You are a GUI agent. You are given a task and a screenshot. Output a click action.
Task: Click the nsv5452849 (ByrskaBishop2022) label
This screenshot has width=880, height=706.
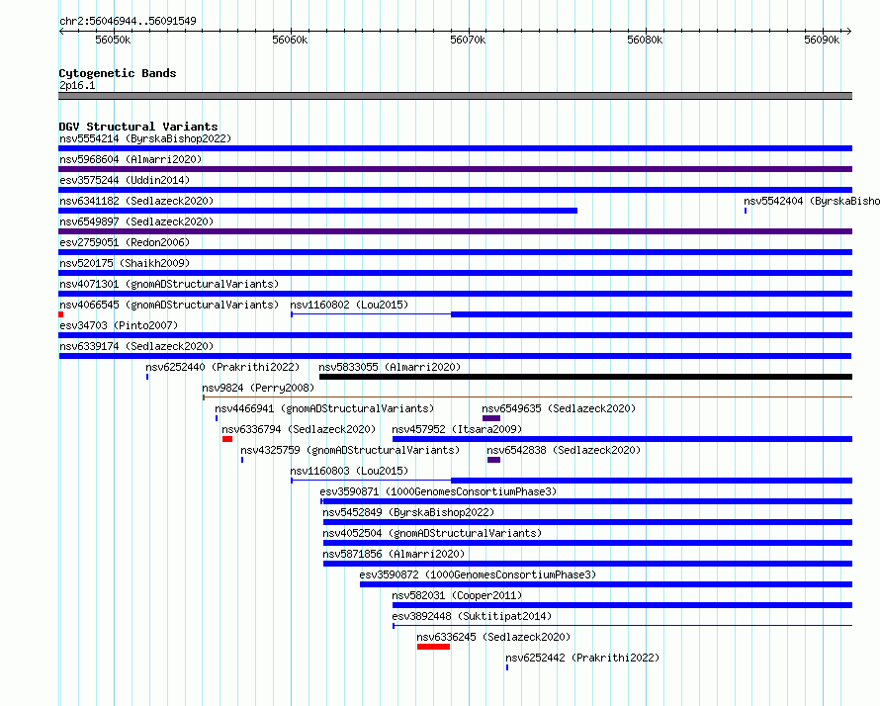click(408, 512)
